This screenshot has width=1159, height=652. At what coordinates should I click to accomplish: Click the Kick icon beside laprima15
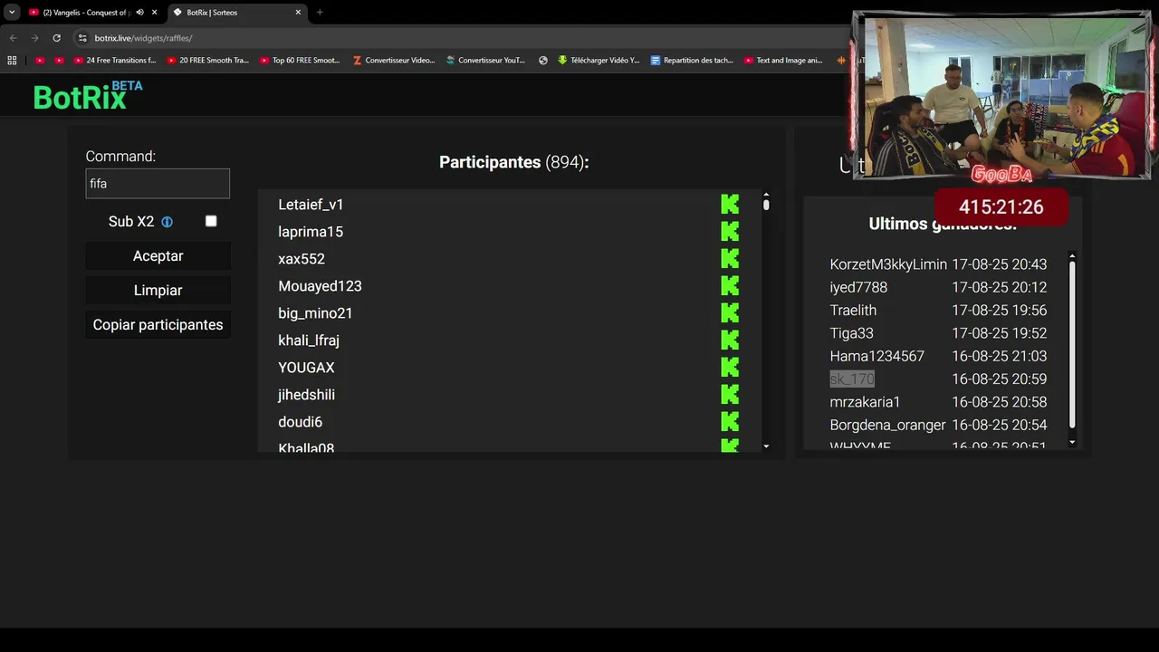[x=730, y=231]
